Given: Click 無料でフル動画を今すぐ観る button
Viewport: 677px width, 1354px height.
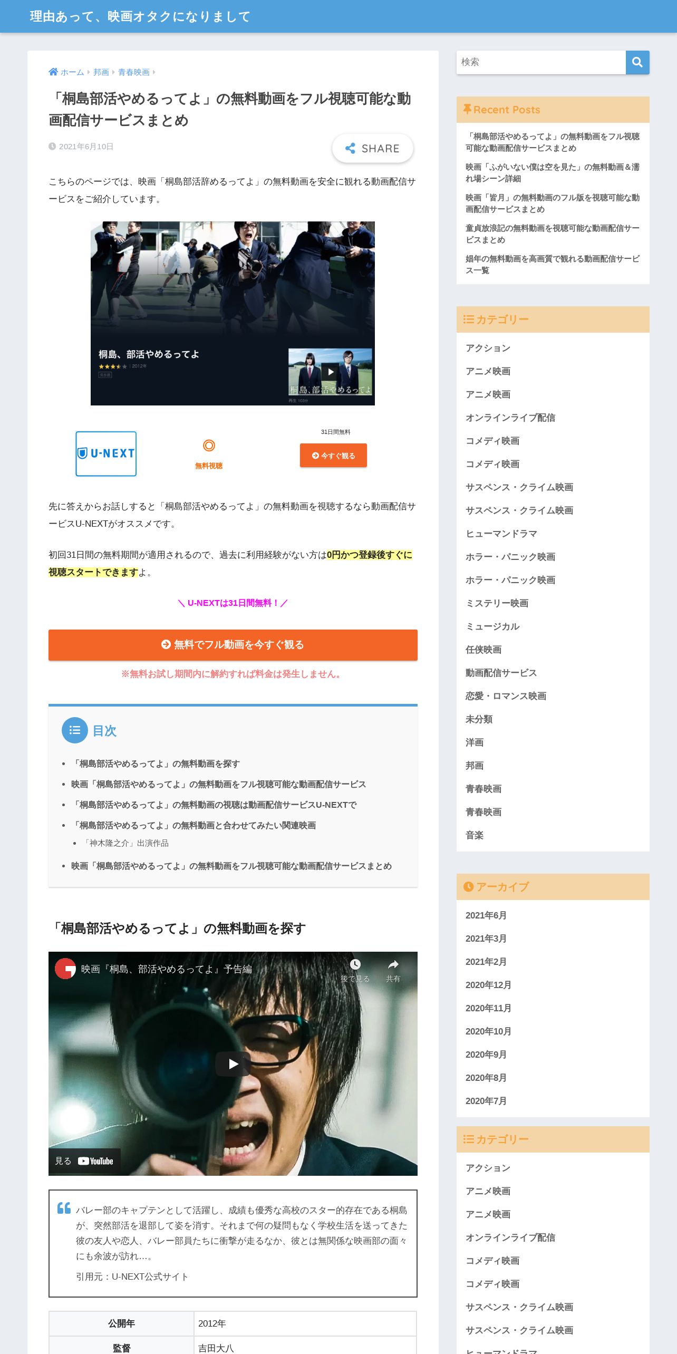Looking at the screenshot, I should click(x=233, y=645).
